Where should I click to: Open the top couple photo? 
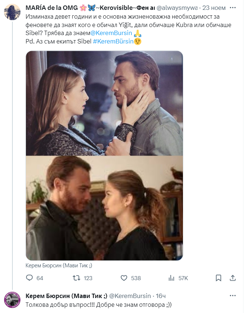point(104,103)
